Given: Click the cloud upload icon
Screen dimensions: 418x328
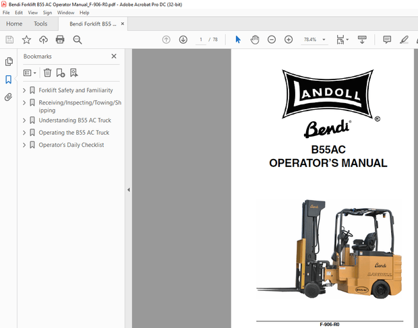Looking at the screenshot, I should pyautogui.click(x=43, y=40).
